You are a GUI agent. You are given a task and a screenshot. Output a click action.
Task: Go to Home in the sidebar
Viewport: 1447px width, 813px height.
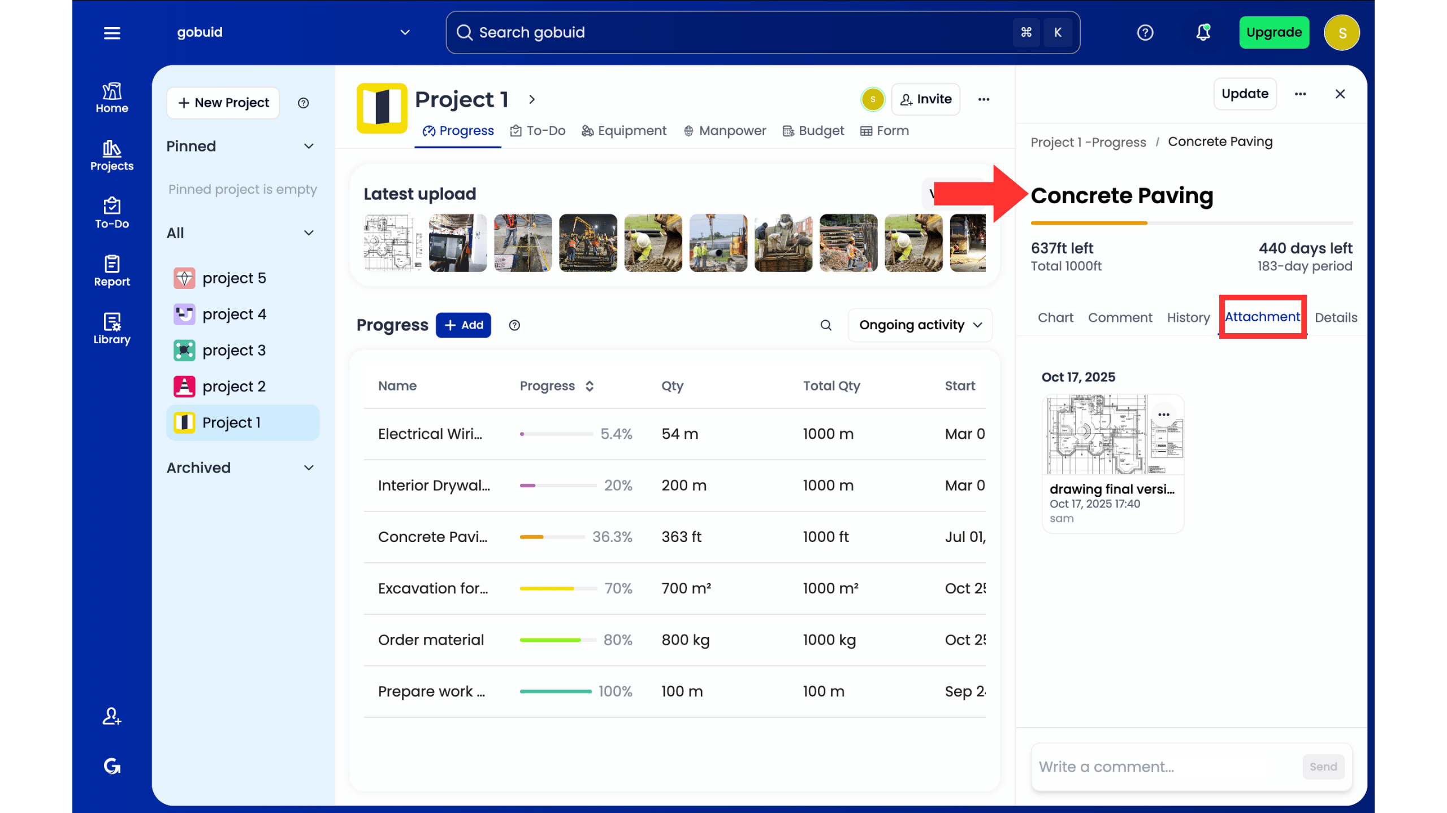[112, 98]
